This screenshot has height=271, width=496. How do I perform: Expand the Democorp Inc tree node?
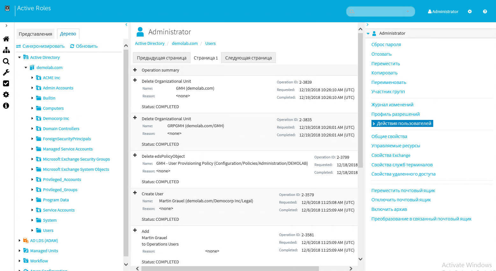(32, 118)
